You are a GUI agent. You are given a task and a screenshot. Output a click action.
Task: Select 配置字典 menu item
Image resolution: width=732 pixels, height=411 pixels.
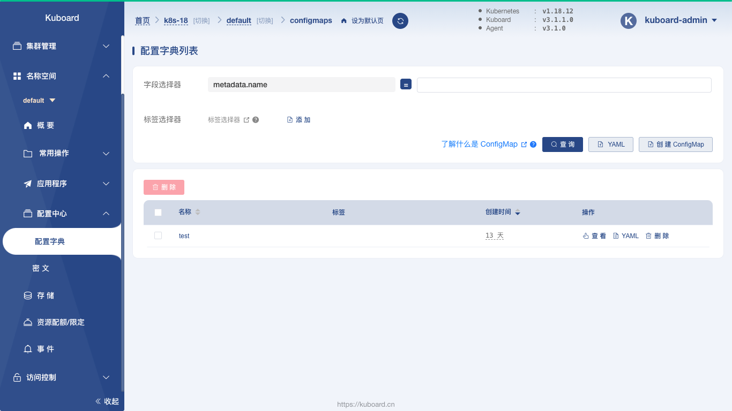(62, 241)
